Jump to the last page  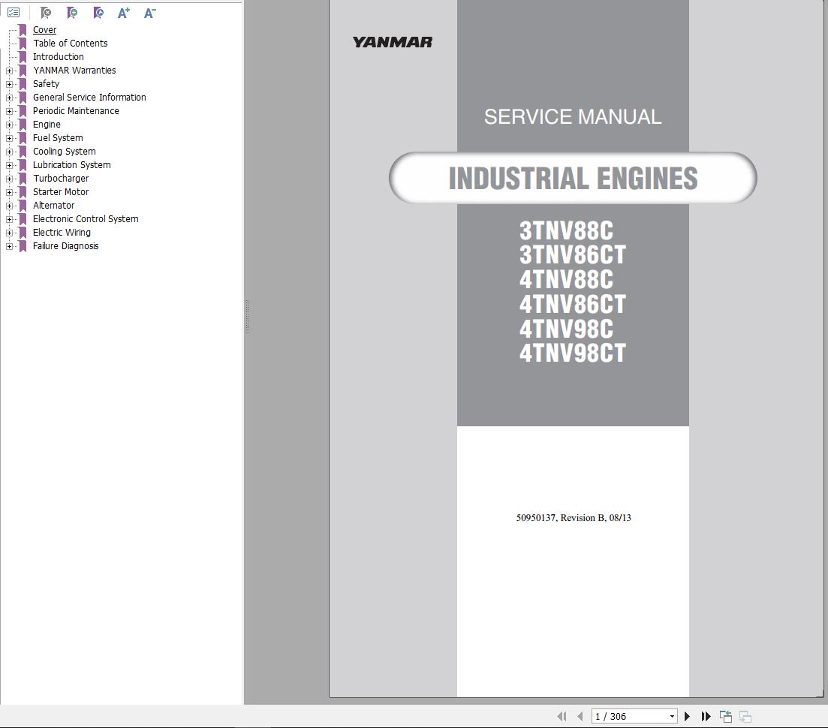pos(706,717)
